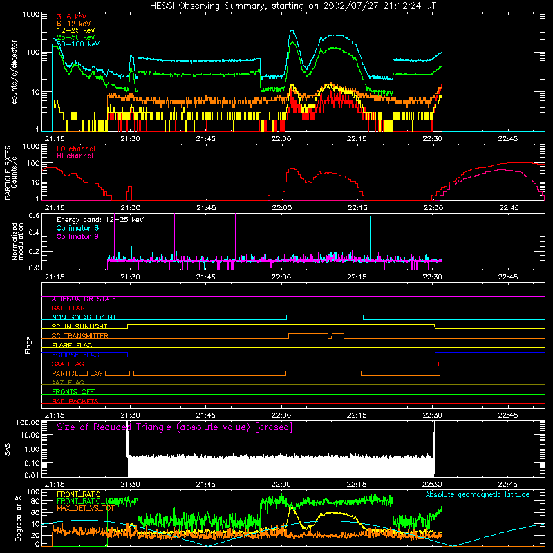Click the SC_TRANSMITTER flag label

pyautogui.click(x=80, y=336)
